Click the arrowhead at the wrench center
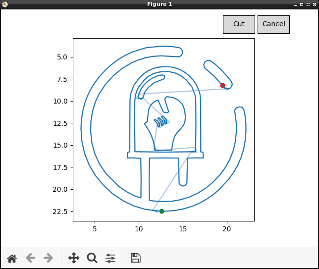The image size is (319, 269). [167, 121]
